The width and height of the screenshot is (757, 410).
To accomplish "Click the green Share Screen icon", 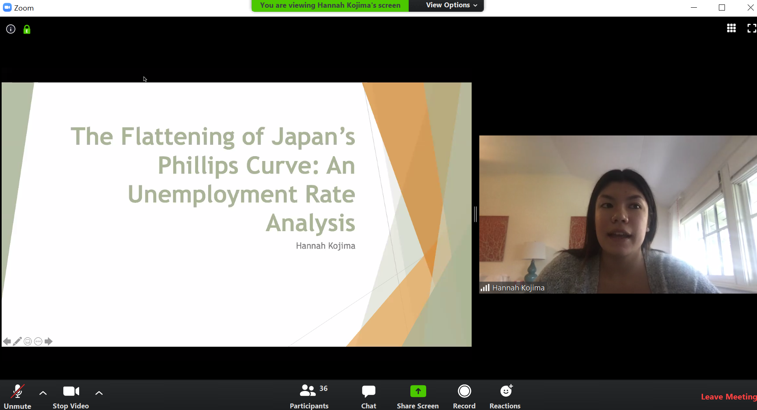I will [x=418, y=391].
